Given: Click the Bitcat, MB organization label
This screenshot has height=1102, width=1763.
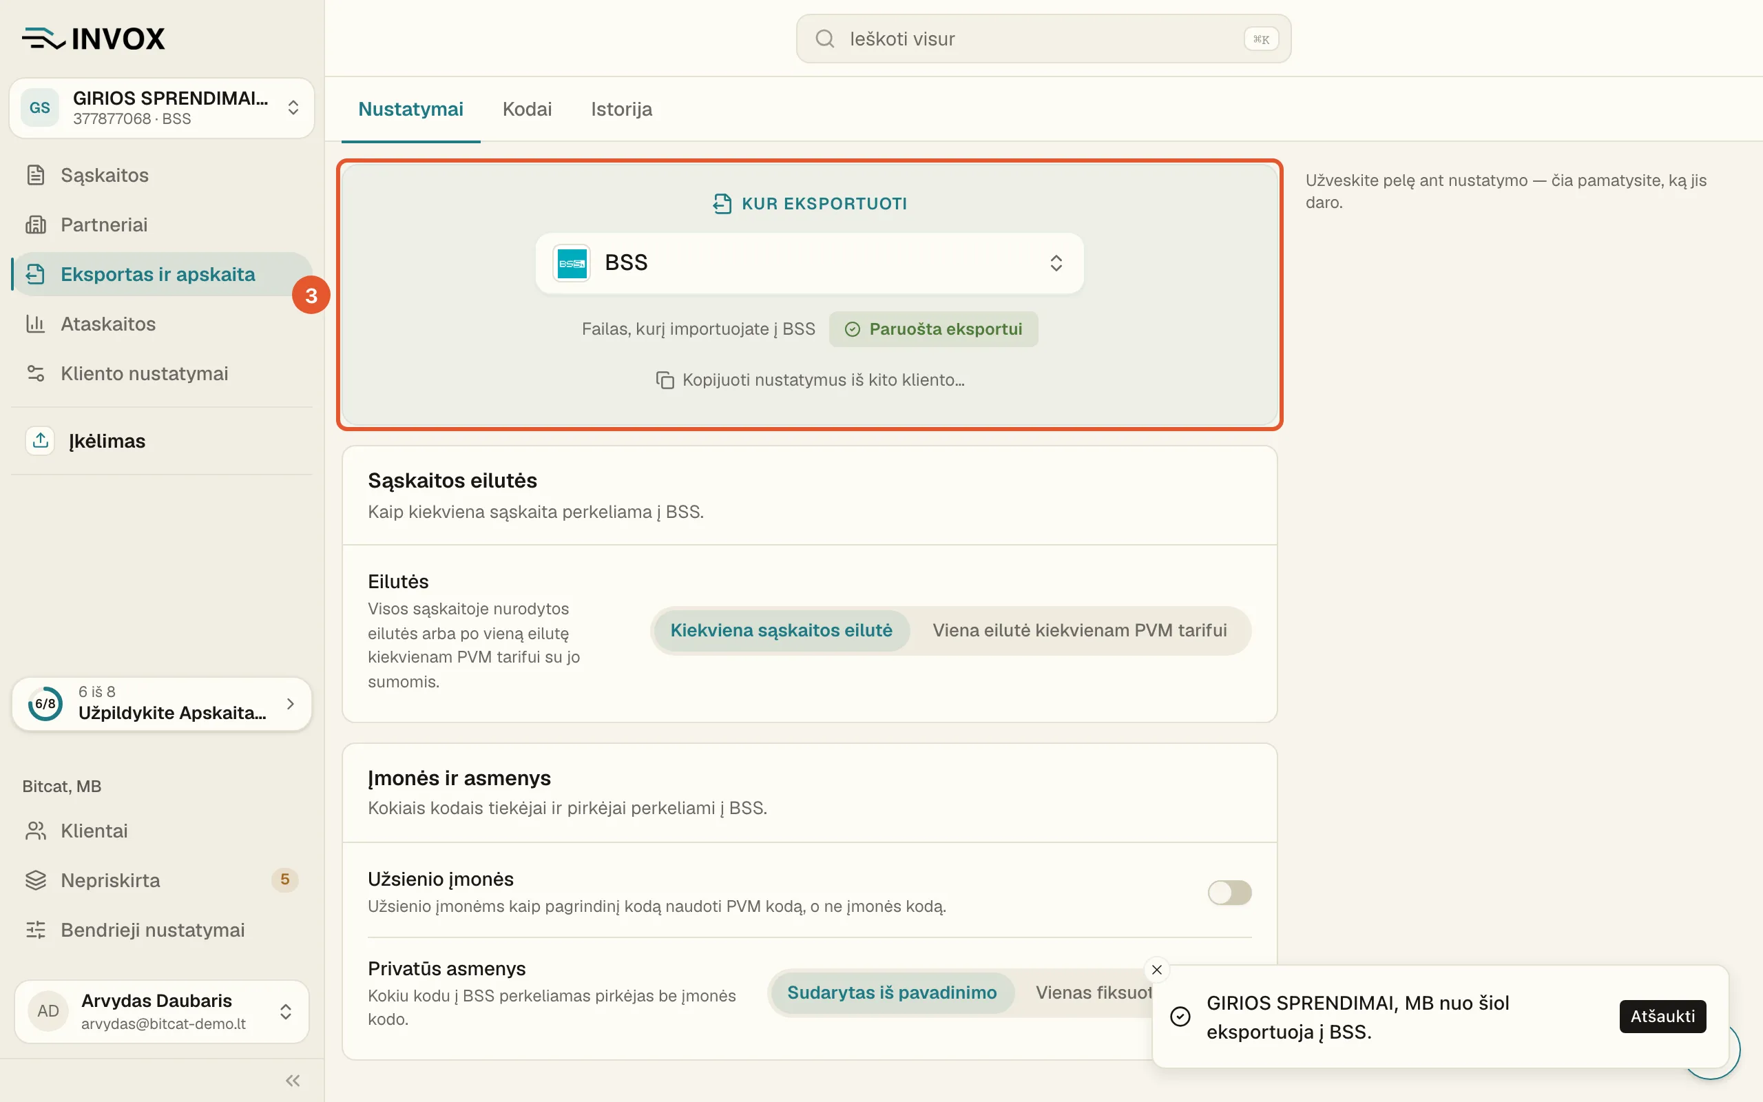Looking at the screenshot, I should (x=62, y=787).
